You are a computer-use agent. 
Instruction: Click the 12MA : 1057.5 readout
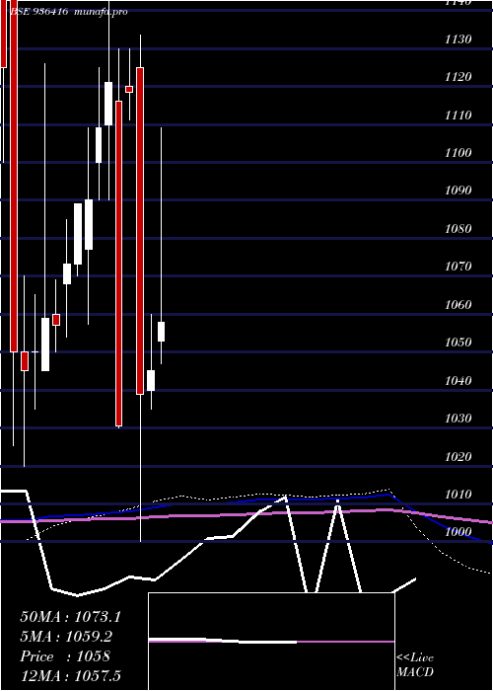click(x=70, y=676)
